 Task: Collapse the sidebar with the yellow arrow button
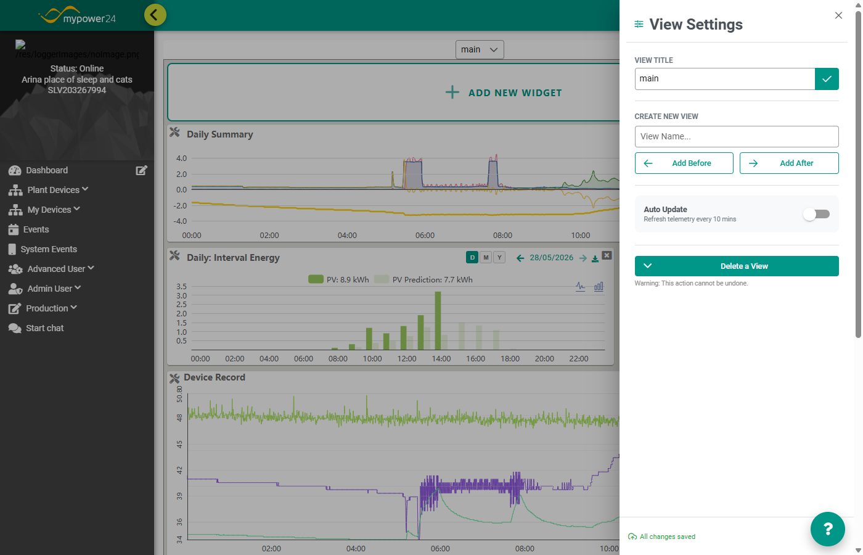coord(155,15)
